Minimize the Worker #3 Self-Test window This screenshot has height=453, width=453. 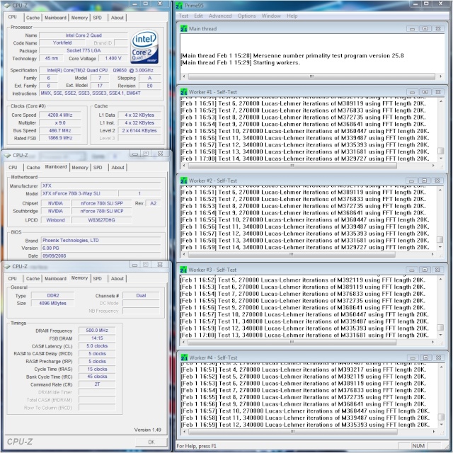412,270
